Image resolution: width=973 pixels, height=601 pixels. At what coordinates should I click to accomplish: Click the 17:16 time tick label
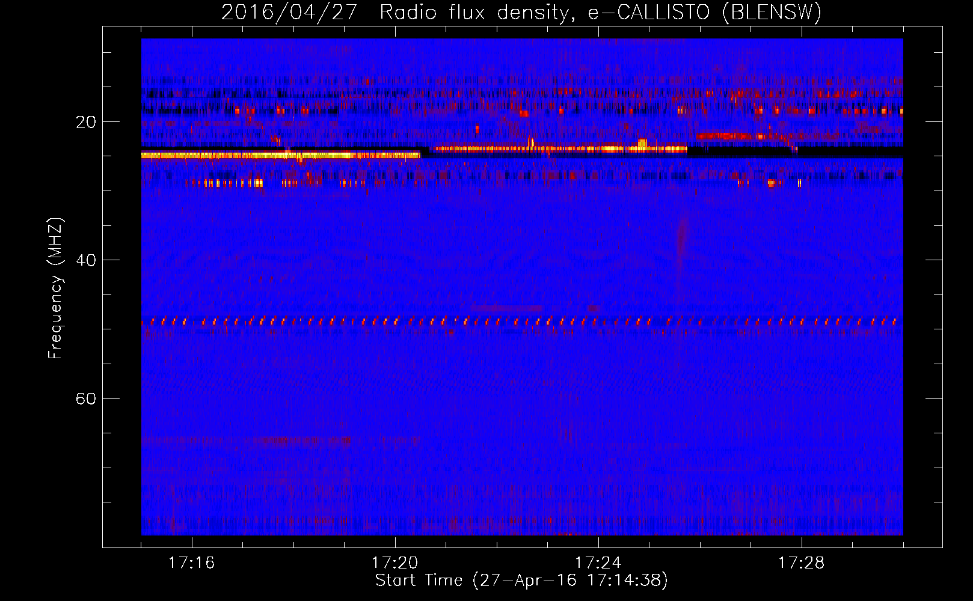point(191,563)
